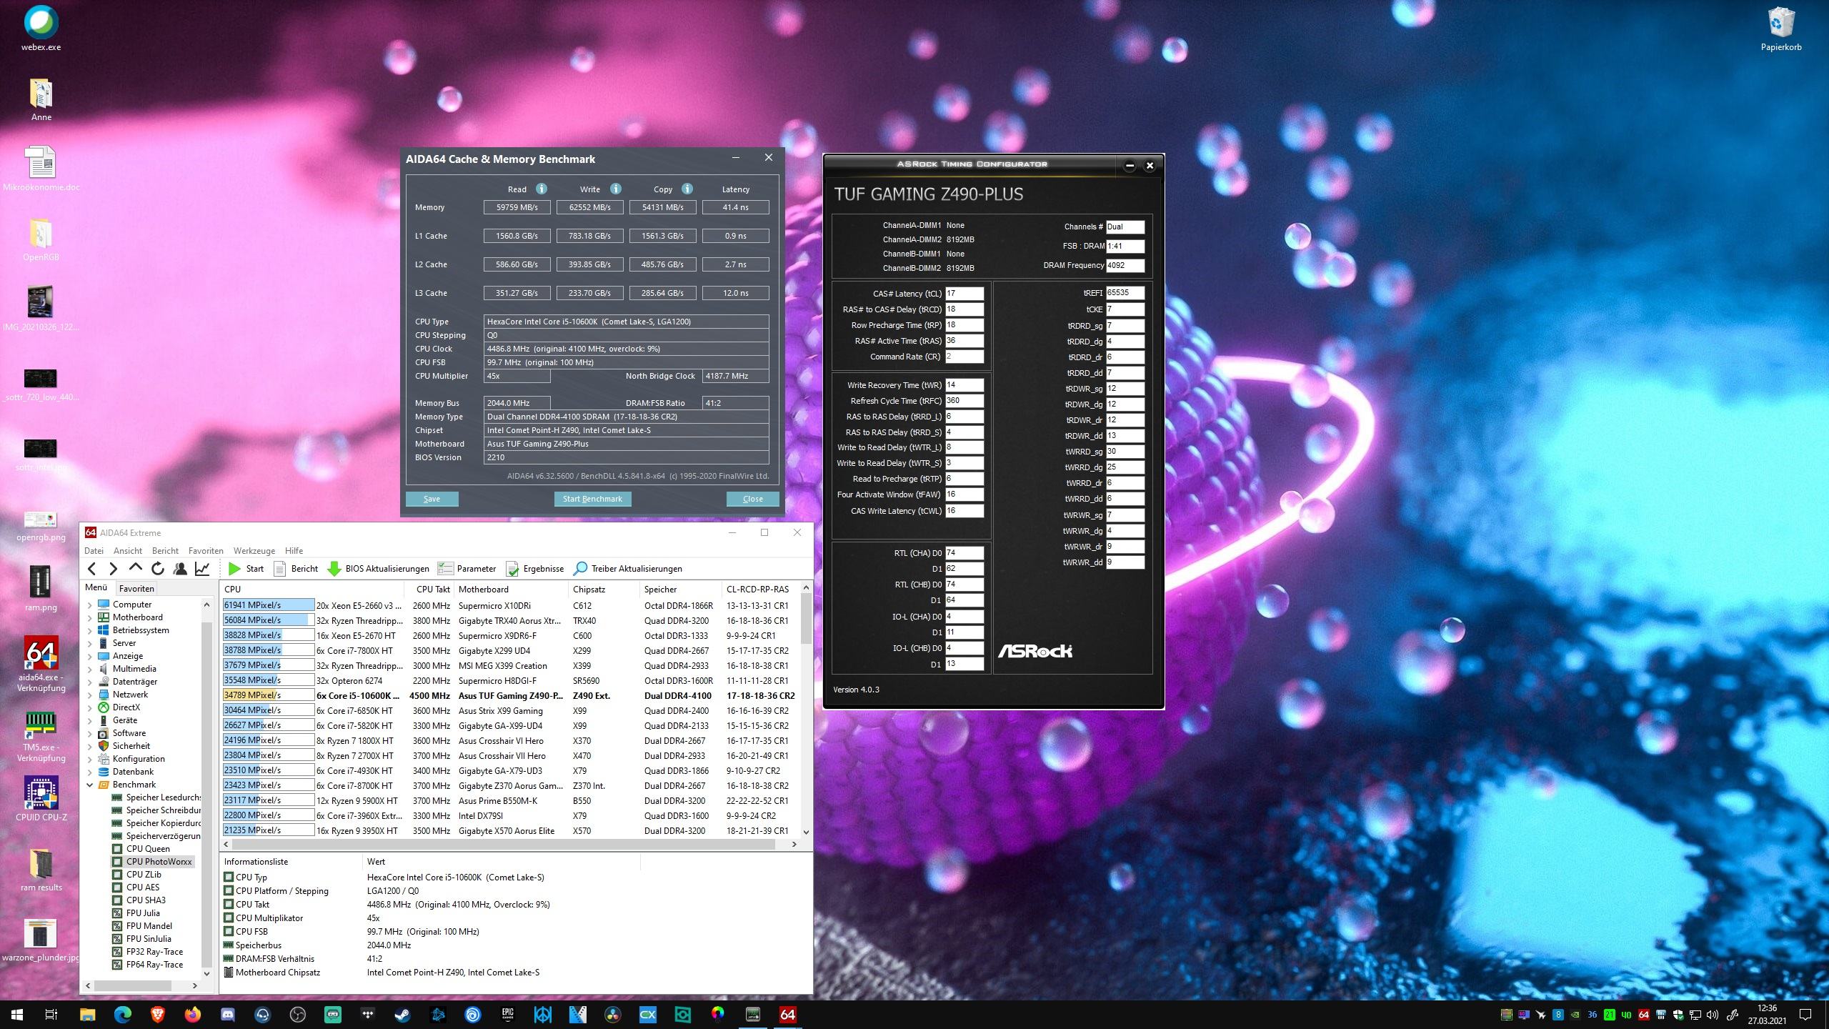Click the tREFI value field
The height and width of the screenshot is (1029, 1829).
click(x=1125, y=293)
